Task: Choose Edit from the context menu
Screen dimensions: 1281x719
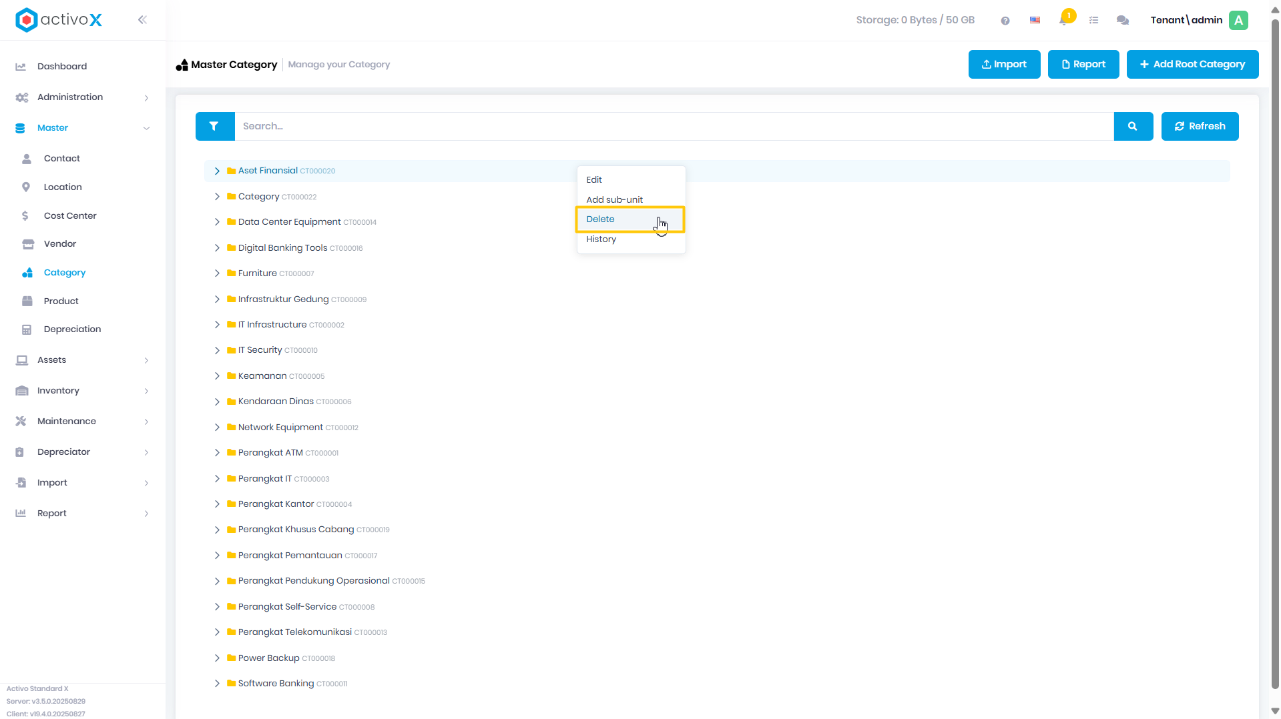Action: (x=631, y=180)
